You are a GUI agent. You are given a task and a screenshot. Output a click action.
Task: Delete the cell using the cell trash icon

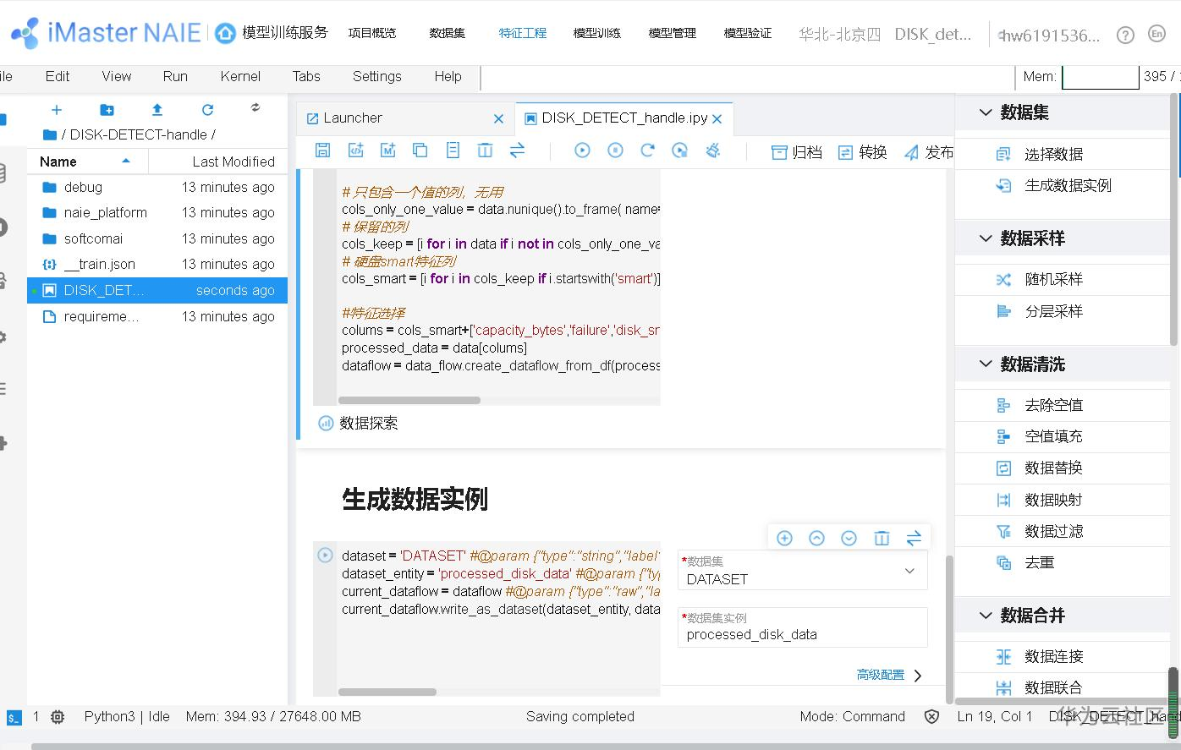(882, 539)
